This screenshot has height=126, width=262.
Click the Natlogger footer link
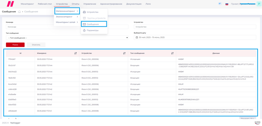[x=15, y=123]
